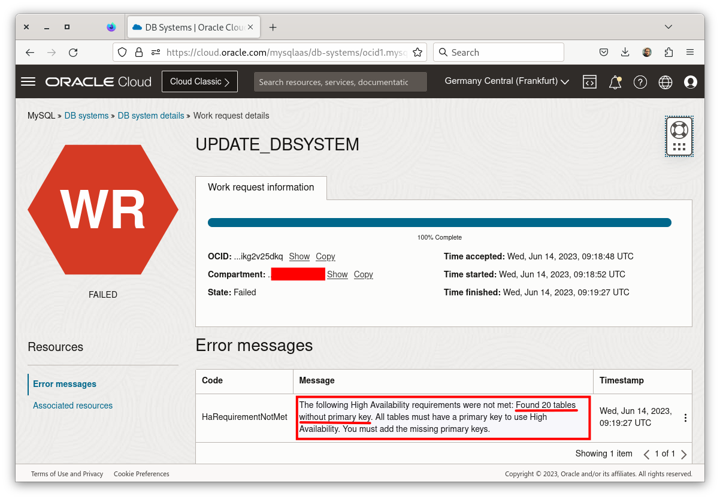Open the language globe icon
The height and width of the screenshot is (499, 720).
[x=665, y=82]
